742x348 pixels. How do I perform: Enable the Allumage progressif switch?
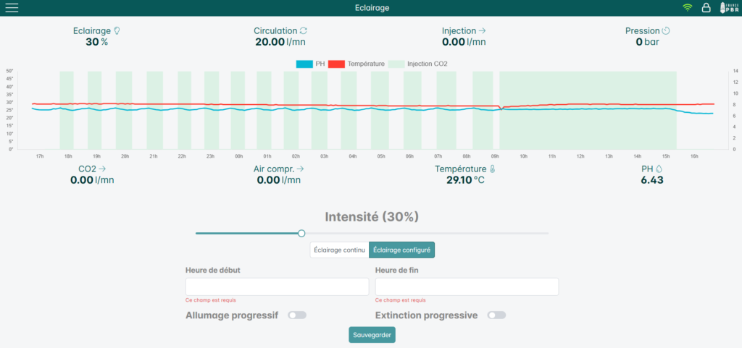[x=297, y=315]
